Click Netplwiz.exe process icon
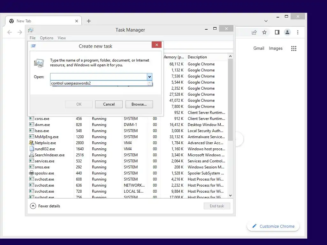The width and height of the screenshot is (327, 245). 32,143
